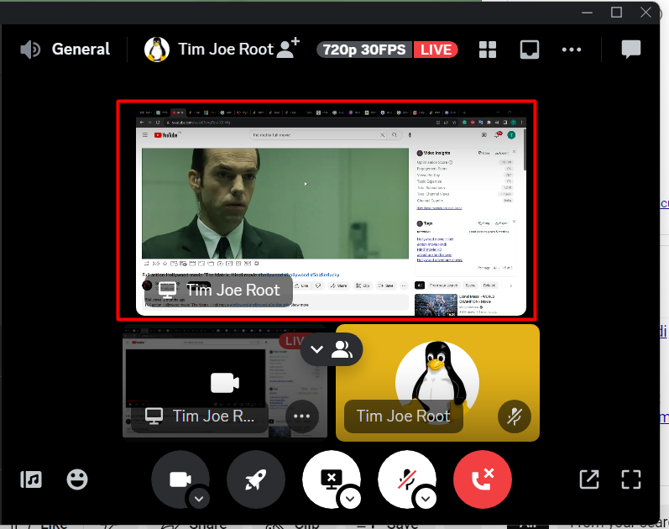Switch to grid view layout
This screenshot has width=669, height=529.
[487, 50]
